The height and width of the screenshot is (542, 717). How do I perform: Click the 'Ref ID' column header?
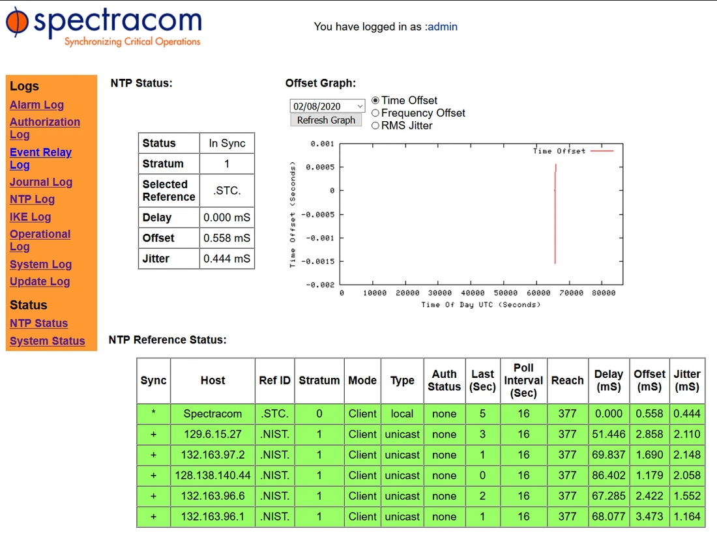tap(274, 380)
